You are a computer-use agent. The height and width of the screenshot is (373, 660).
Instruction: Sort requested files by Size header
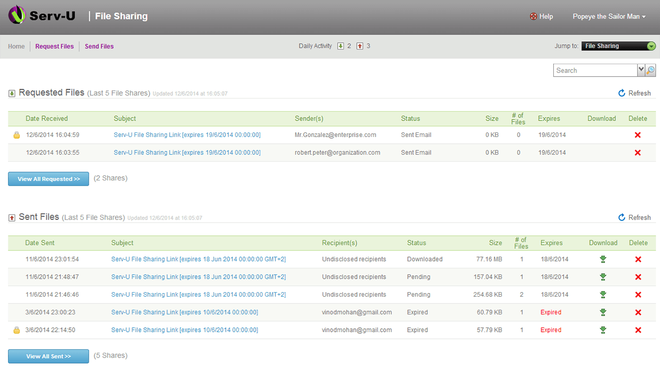coord(492,118)
